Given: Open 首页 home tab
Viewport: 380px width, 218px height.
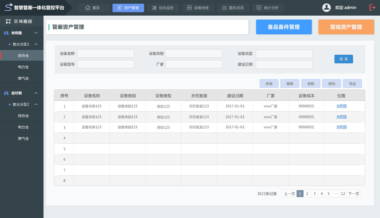Looking at the screenshot, I should [x=93, y=8].
